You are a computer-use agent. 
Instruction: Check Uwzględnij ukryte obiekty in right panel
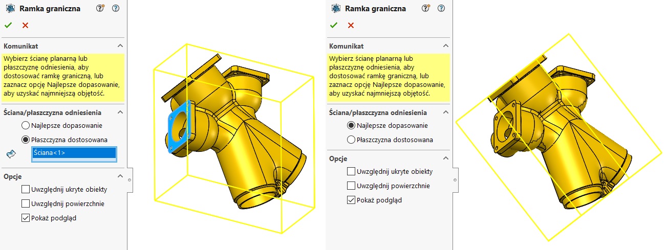tap(351, 171)
